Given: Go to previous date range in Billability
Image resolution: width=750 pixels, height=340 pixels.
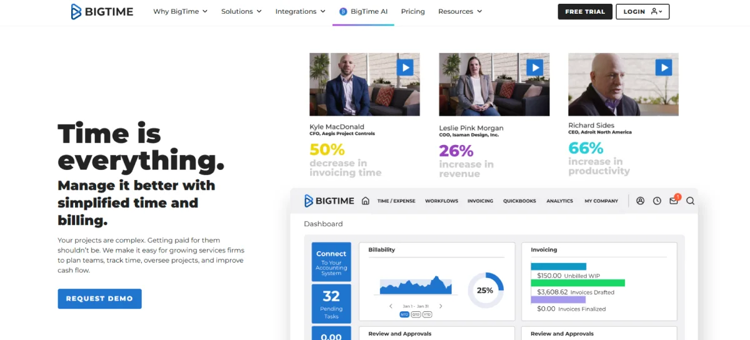Looking at the screenshot, I should pyautogui.click(x=391, y=306).
